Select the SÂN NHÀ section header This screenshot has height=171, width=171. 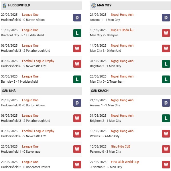pyautogui.click(x=42, y=91)
